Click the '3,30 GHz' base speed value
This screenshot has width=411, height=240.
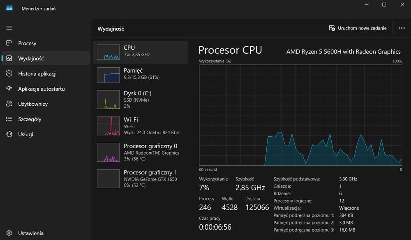pos(348,179)
